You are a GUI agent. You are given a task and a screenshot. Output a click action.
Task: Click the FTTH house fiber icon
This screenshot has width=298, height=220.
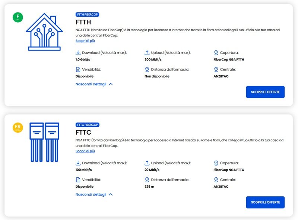44,32
